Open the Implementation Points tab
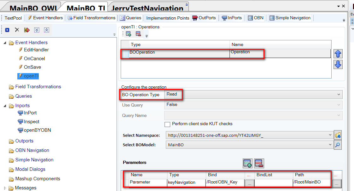 (167, 18)
